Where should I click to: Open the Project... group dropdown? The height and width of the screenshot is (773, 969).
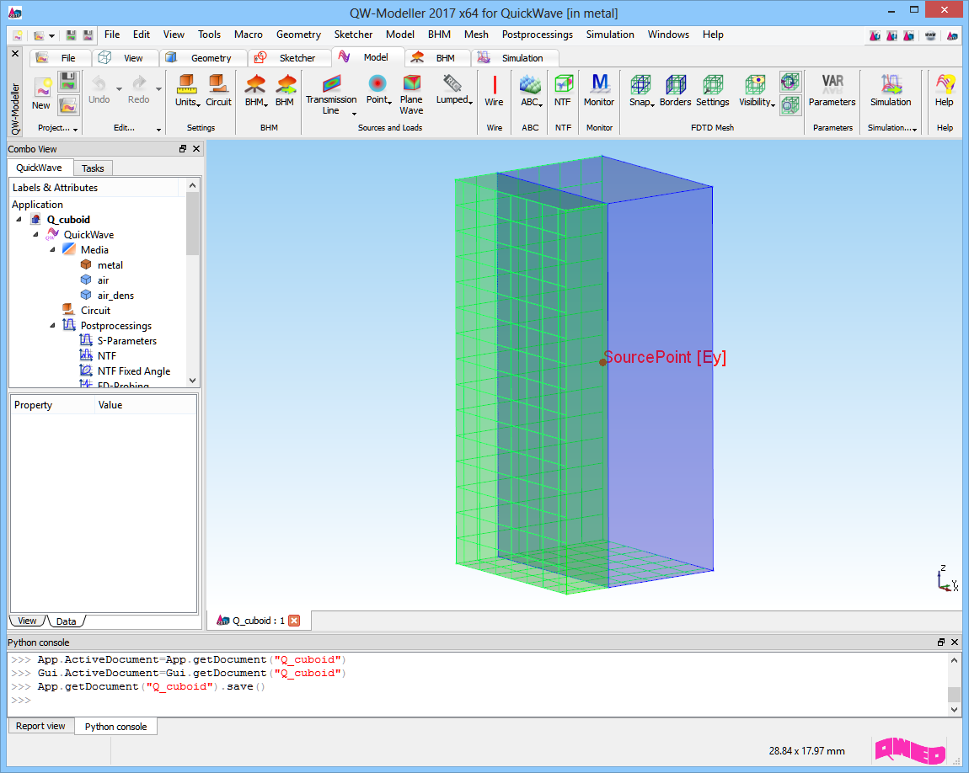point(75,130)
